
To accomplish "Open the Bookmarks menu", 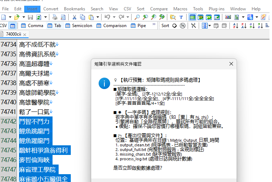I will tap(74, 9).
